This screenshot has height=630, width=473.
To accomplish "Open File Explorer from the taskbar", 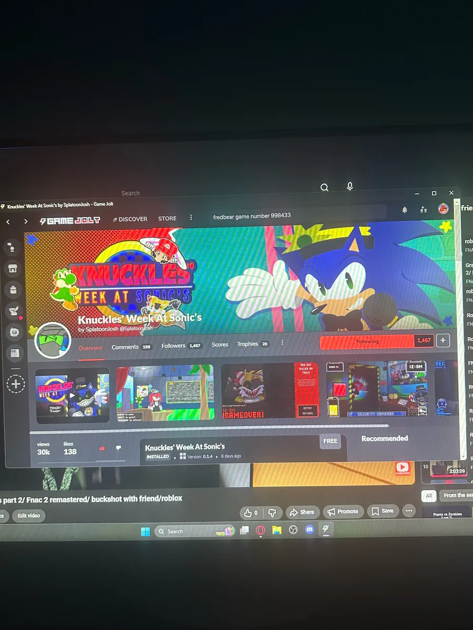I will point(277,530).
